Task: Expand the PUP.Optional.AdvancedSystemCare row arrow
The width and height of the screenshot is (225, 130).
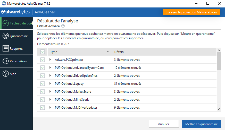Action: coord(50,67)
